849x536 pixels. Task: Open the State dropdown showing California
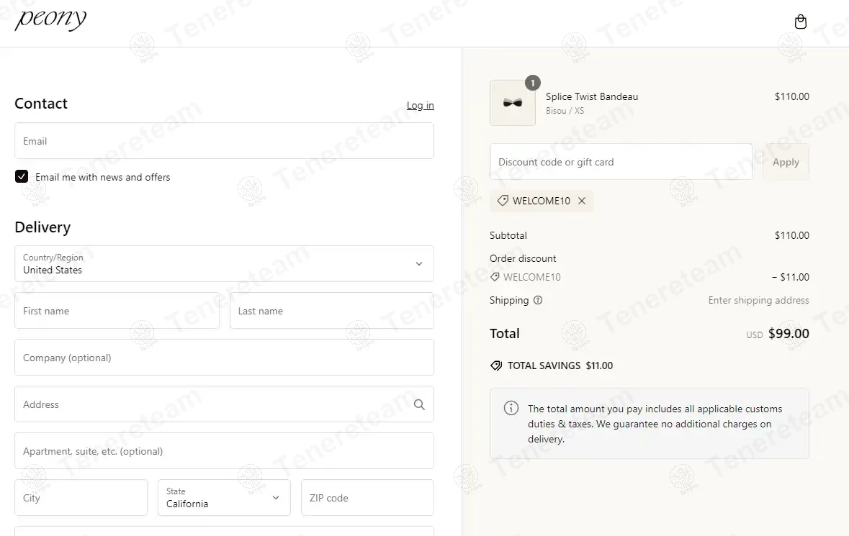click(x=224, y=498)
